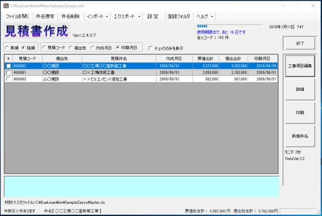Click the 印刷月日 column header
This screenshot has height=216, width=322.
tap(262, 58)
